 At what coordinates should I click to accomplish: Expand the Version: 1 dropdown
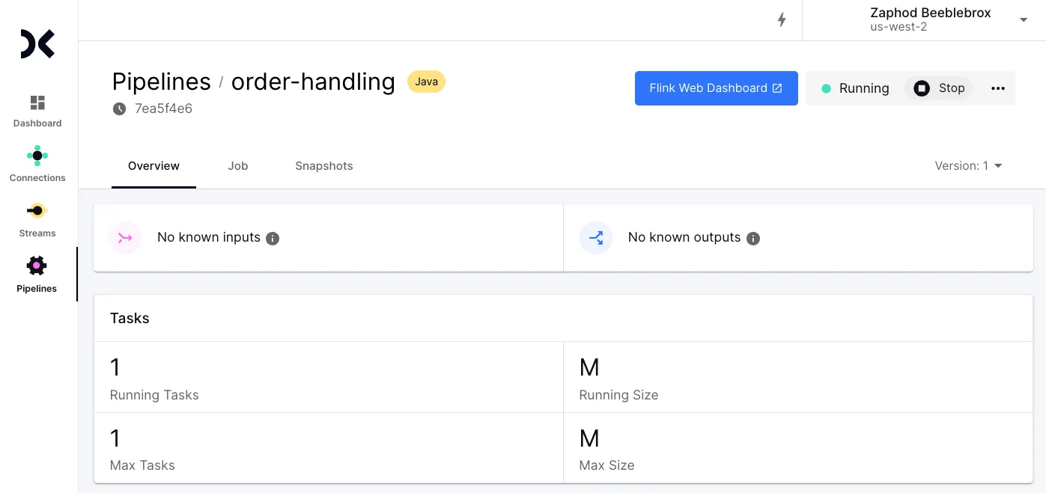pyautogui.click(x=968, y=166)
